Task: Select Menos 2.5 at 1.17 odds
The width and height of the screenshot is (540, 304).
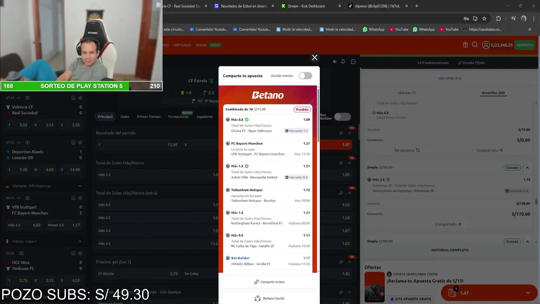Action: point(64,225)
